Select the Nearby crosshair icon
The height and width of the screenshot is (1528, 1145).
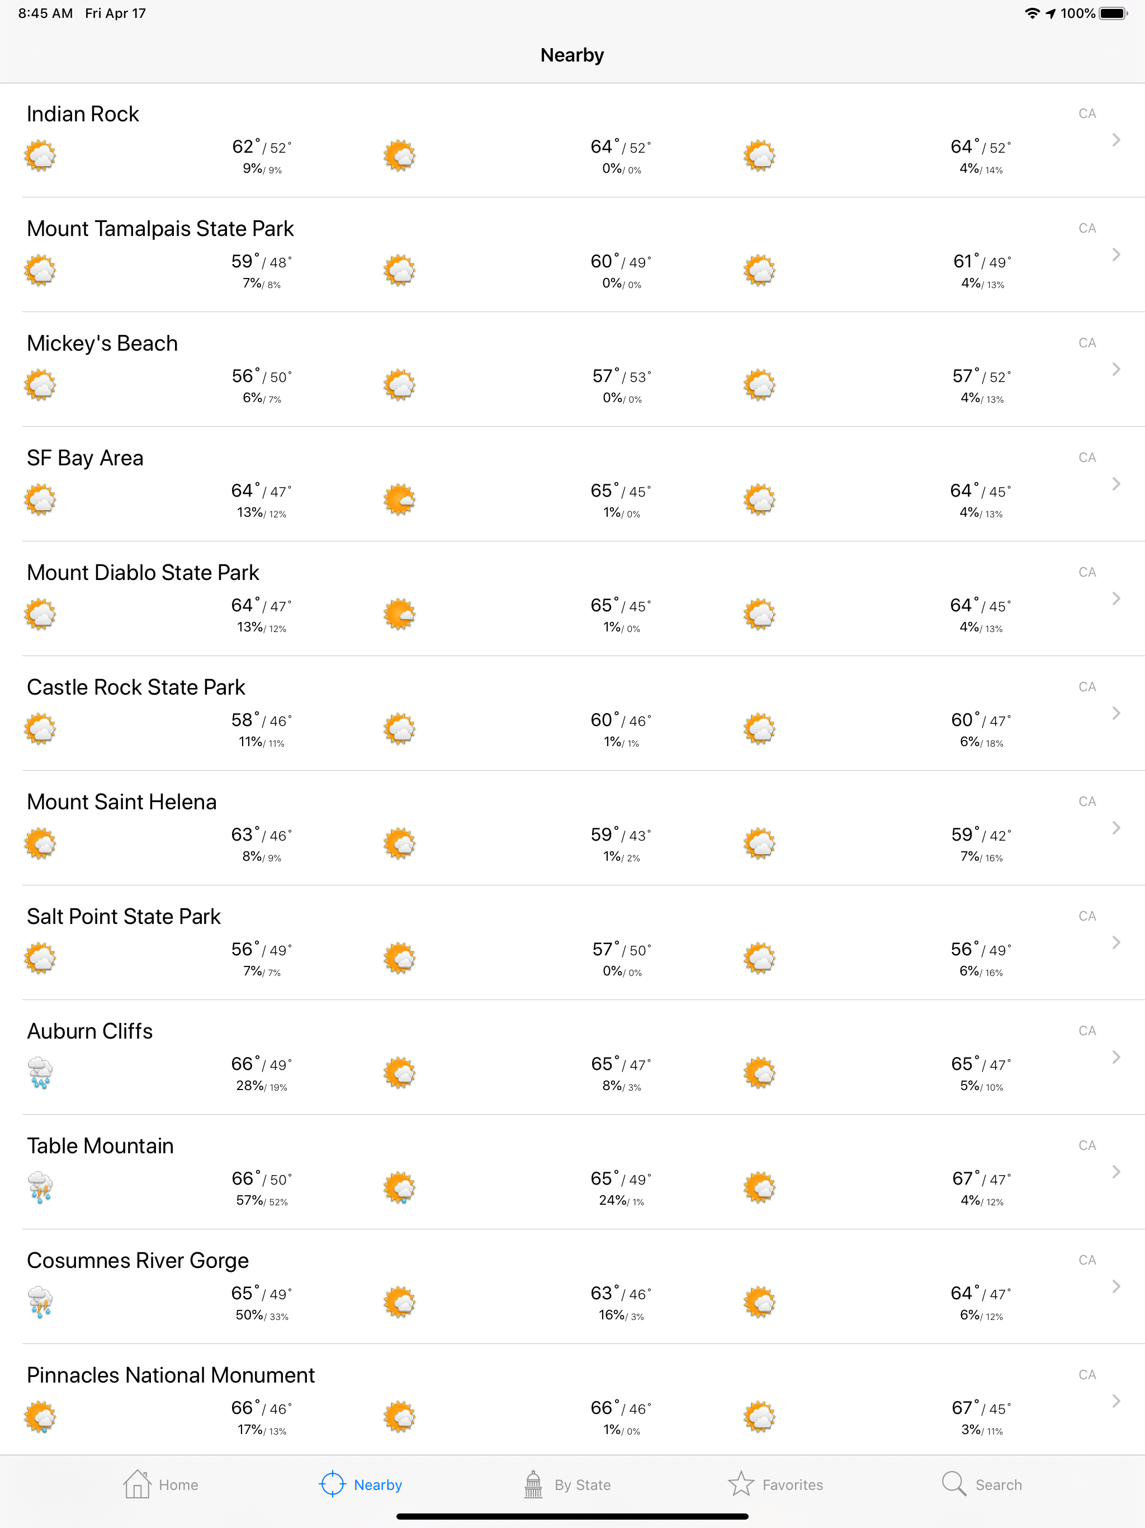click(332, 1484)
